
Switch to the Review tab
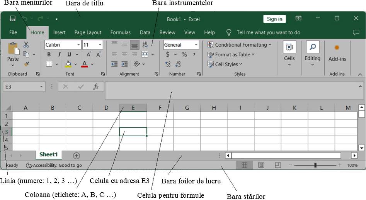167,32
